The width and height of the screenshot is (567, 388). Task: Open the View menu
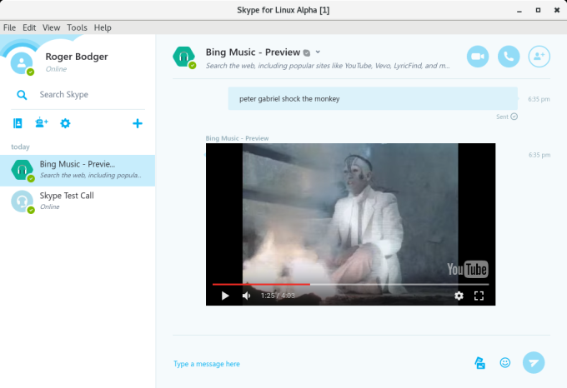(x=51, y=27)
